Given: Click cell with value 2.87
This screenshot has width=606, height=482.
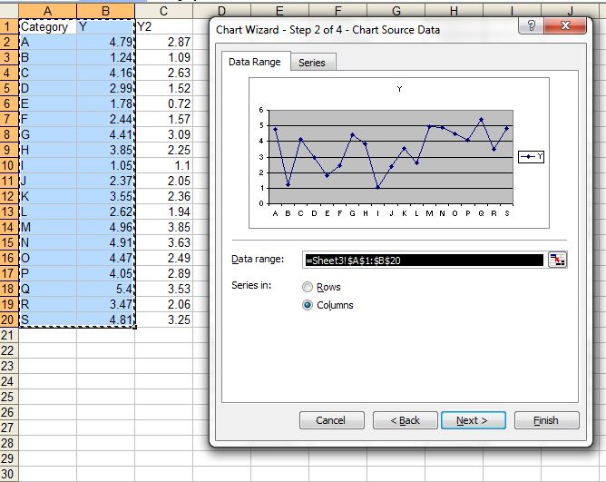Looking at the screenshot, I should (x=163, y=42).
